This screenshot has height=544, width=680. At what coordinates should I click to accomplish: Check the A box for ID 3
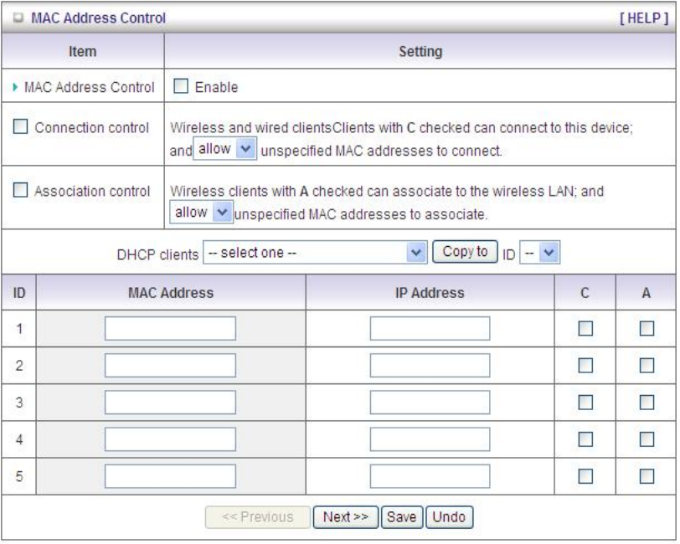[645, 403]
